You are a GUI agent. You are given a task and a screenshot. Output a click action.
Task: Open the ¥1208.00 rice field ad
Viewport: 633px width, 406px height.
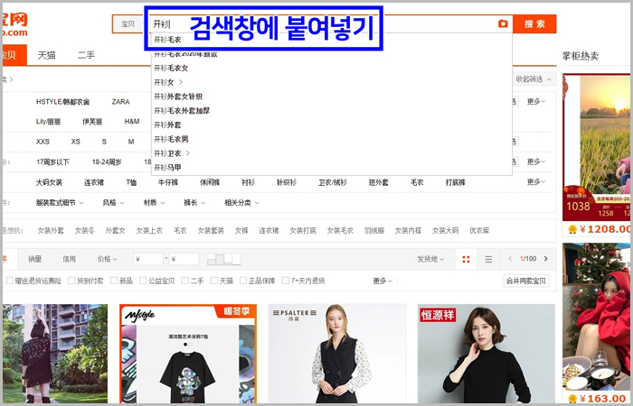(596, 148)
